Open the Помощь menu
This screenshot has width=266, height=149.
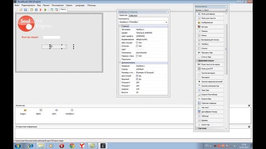pos(91,5)
